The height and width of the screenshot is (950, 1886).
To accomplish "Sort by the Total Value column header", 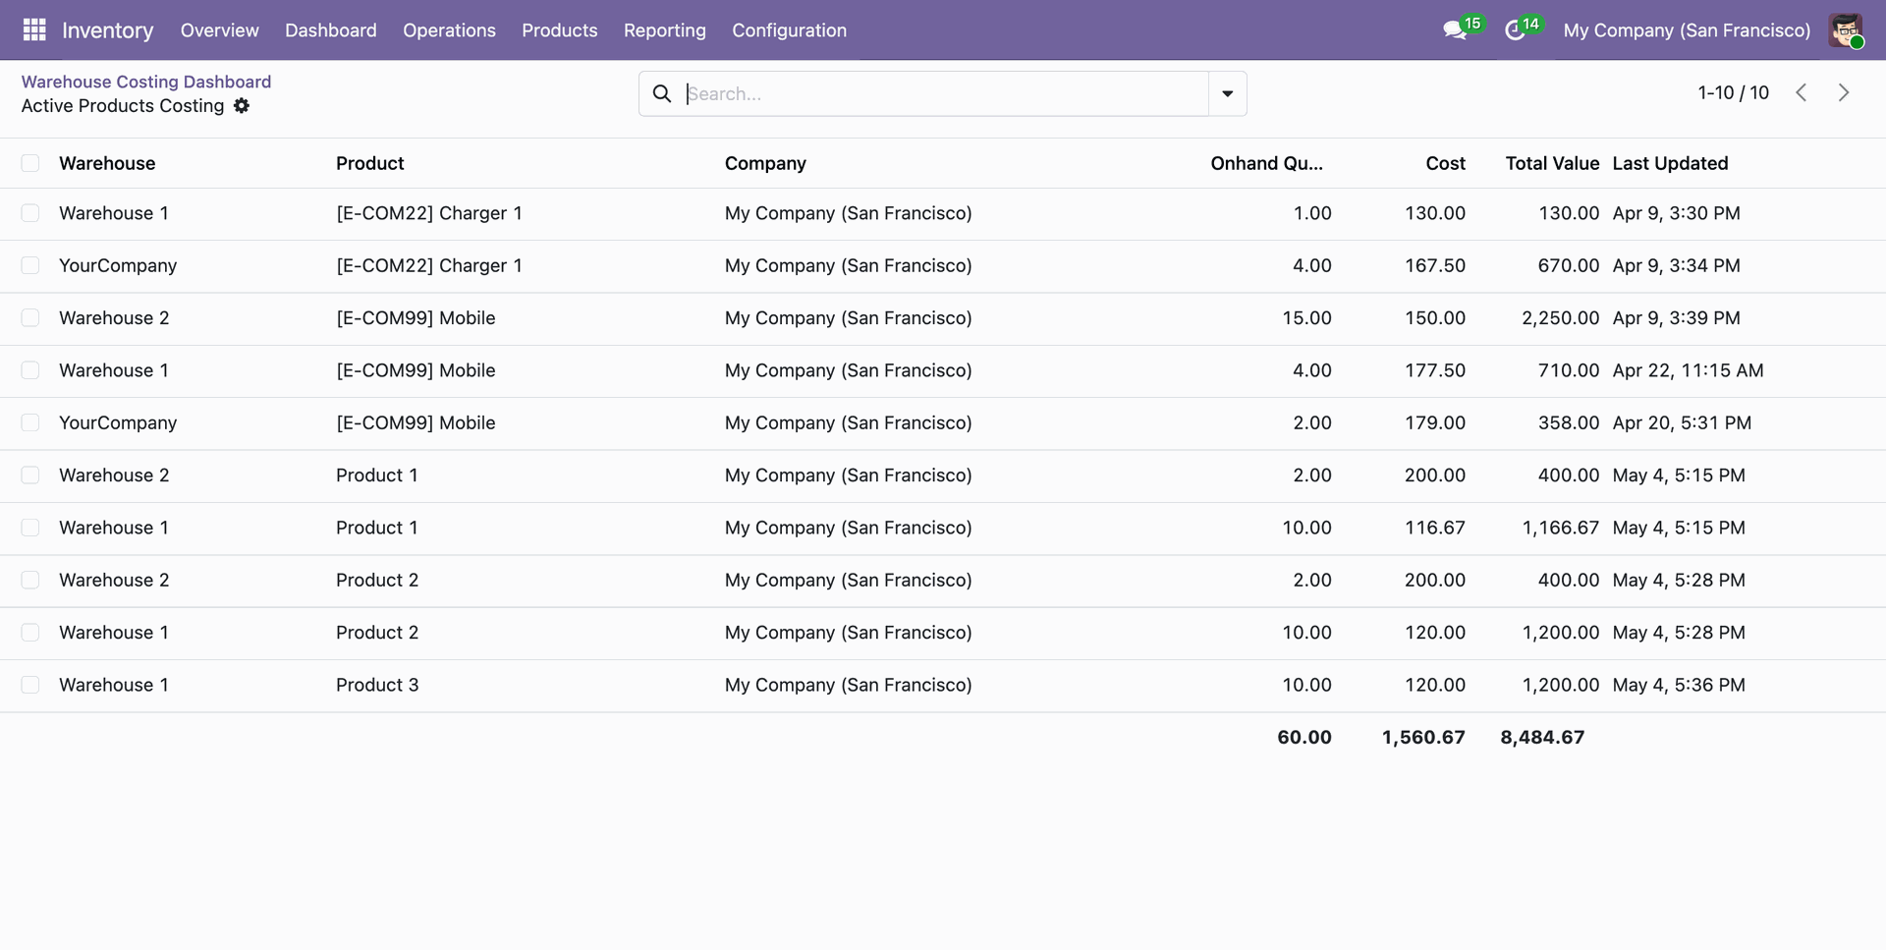I will (x=1552, y=163).
